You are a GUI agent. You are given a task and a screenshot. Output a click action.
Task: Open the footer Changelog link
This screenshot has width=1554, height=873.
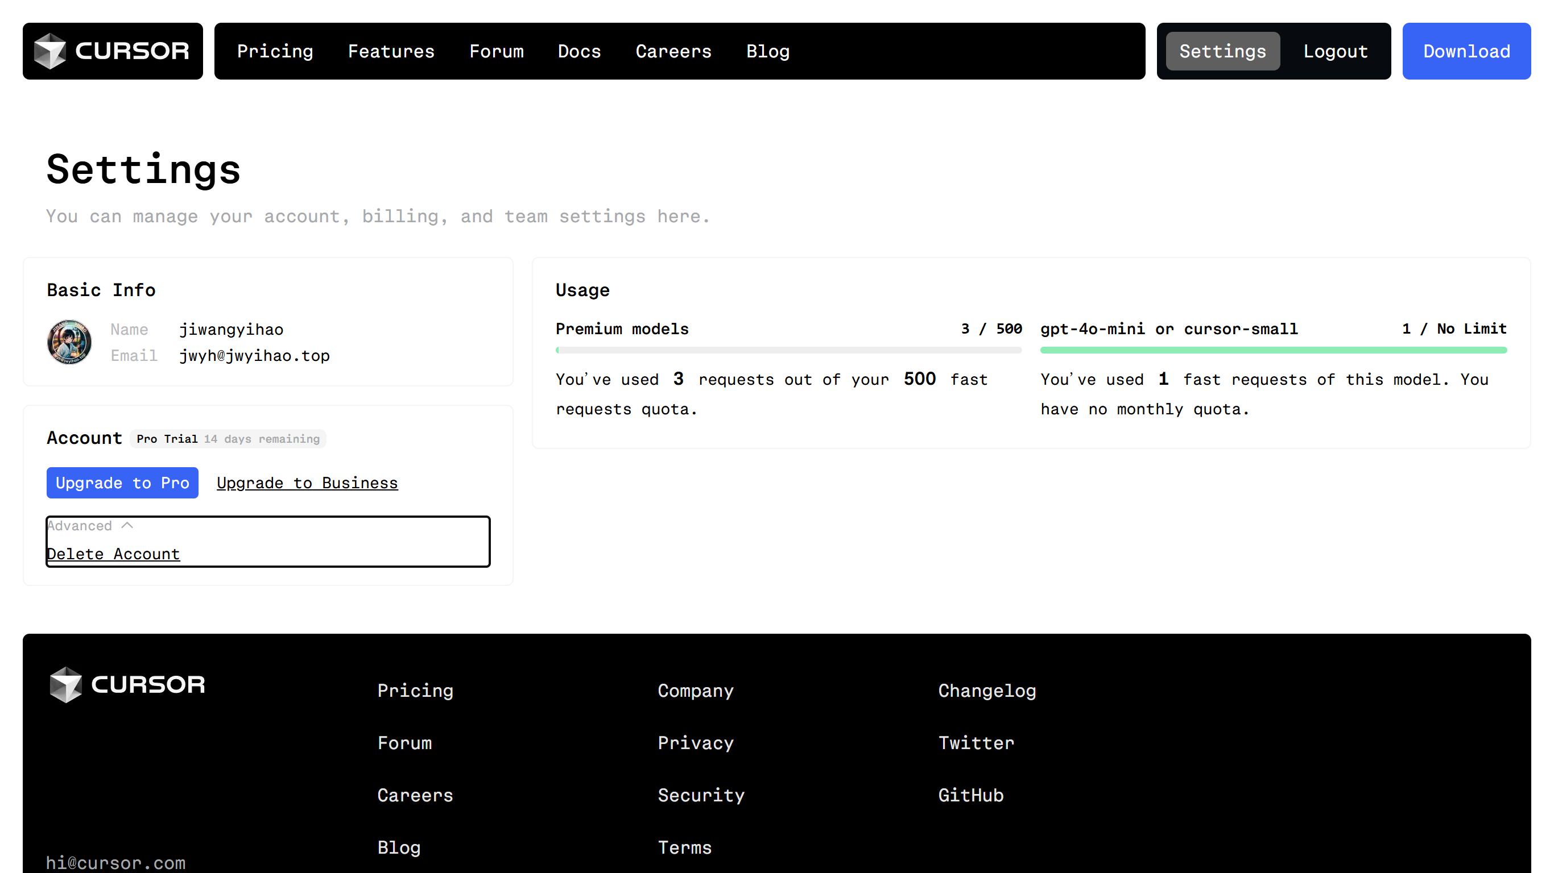(x=987, y=691)
